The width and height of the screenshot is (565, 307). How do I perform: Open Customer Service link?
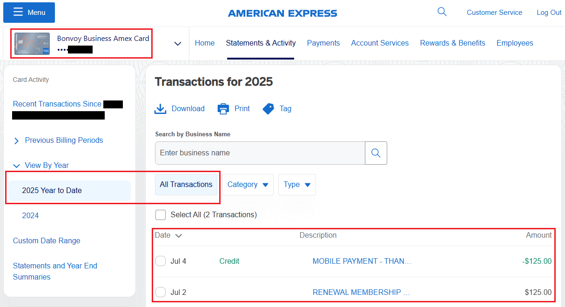[x=494, y=13]
